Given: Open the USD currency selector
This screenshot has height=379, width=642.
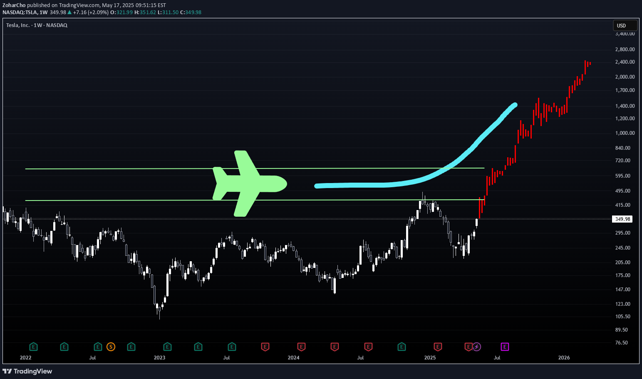Looking at the screenshot, I should coord(625,25).
